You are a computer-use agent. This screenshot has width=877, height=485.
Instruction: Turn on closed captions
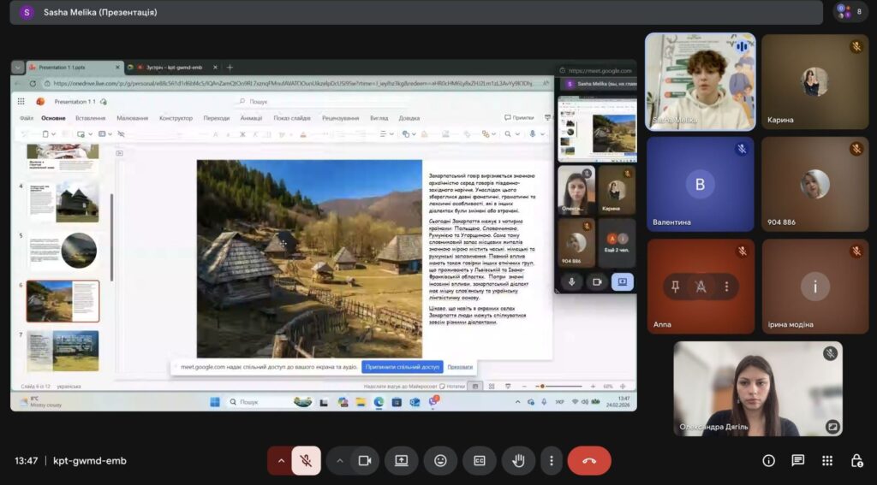[x=480, y=461]
